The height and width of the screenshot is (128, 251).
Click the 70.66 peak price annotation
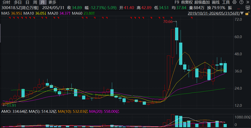pyautogui.click(x=168, y=22)
